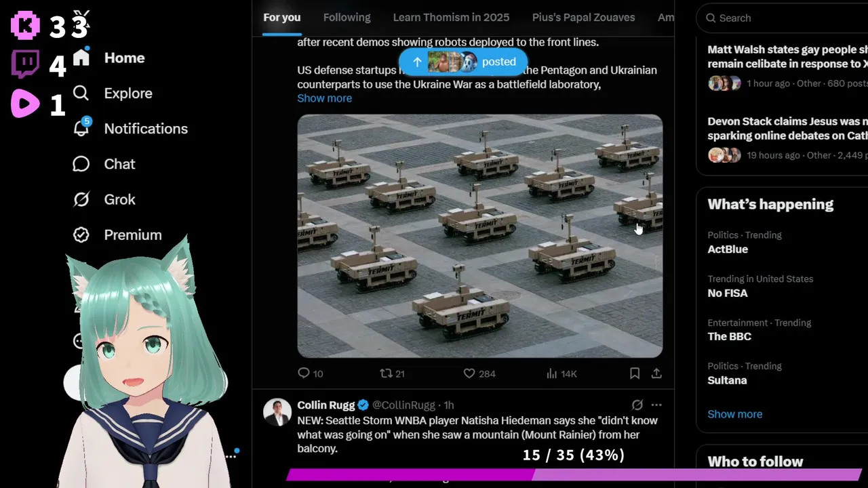Image resolution: width=868 pixels, height=488 pixels.
Task: Expand trending list via Show more
Action: [x=734, y=414]
